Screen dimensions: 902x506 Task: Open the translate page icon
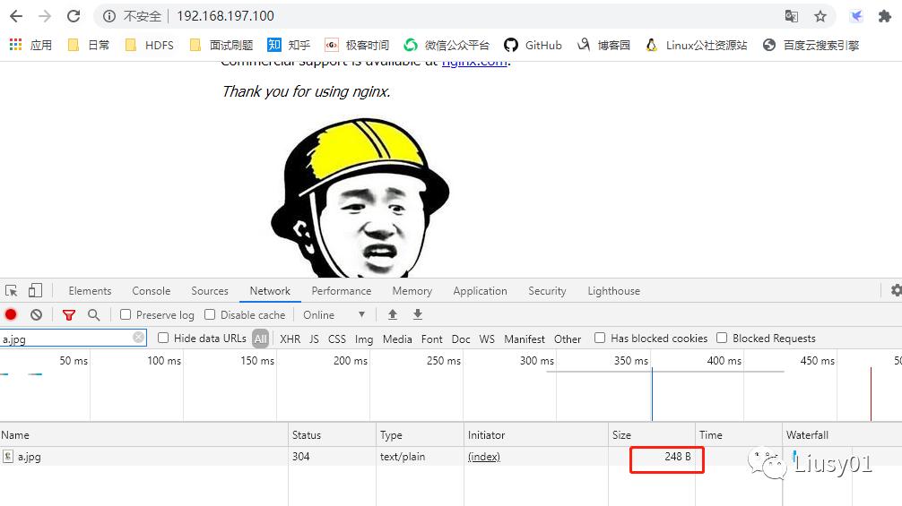tap(792, 16)
